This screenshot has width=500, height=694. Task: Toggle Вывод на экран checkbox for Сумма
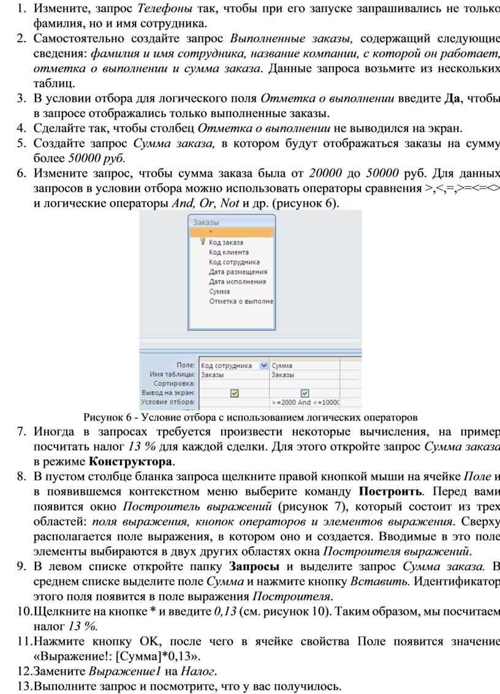pyautogui.click(x=305, y=393)
